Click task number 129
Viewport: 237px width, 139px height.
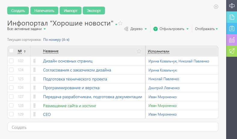[20, 114]
